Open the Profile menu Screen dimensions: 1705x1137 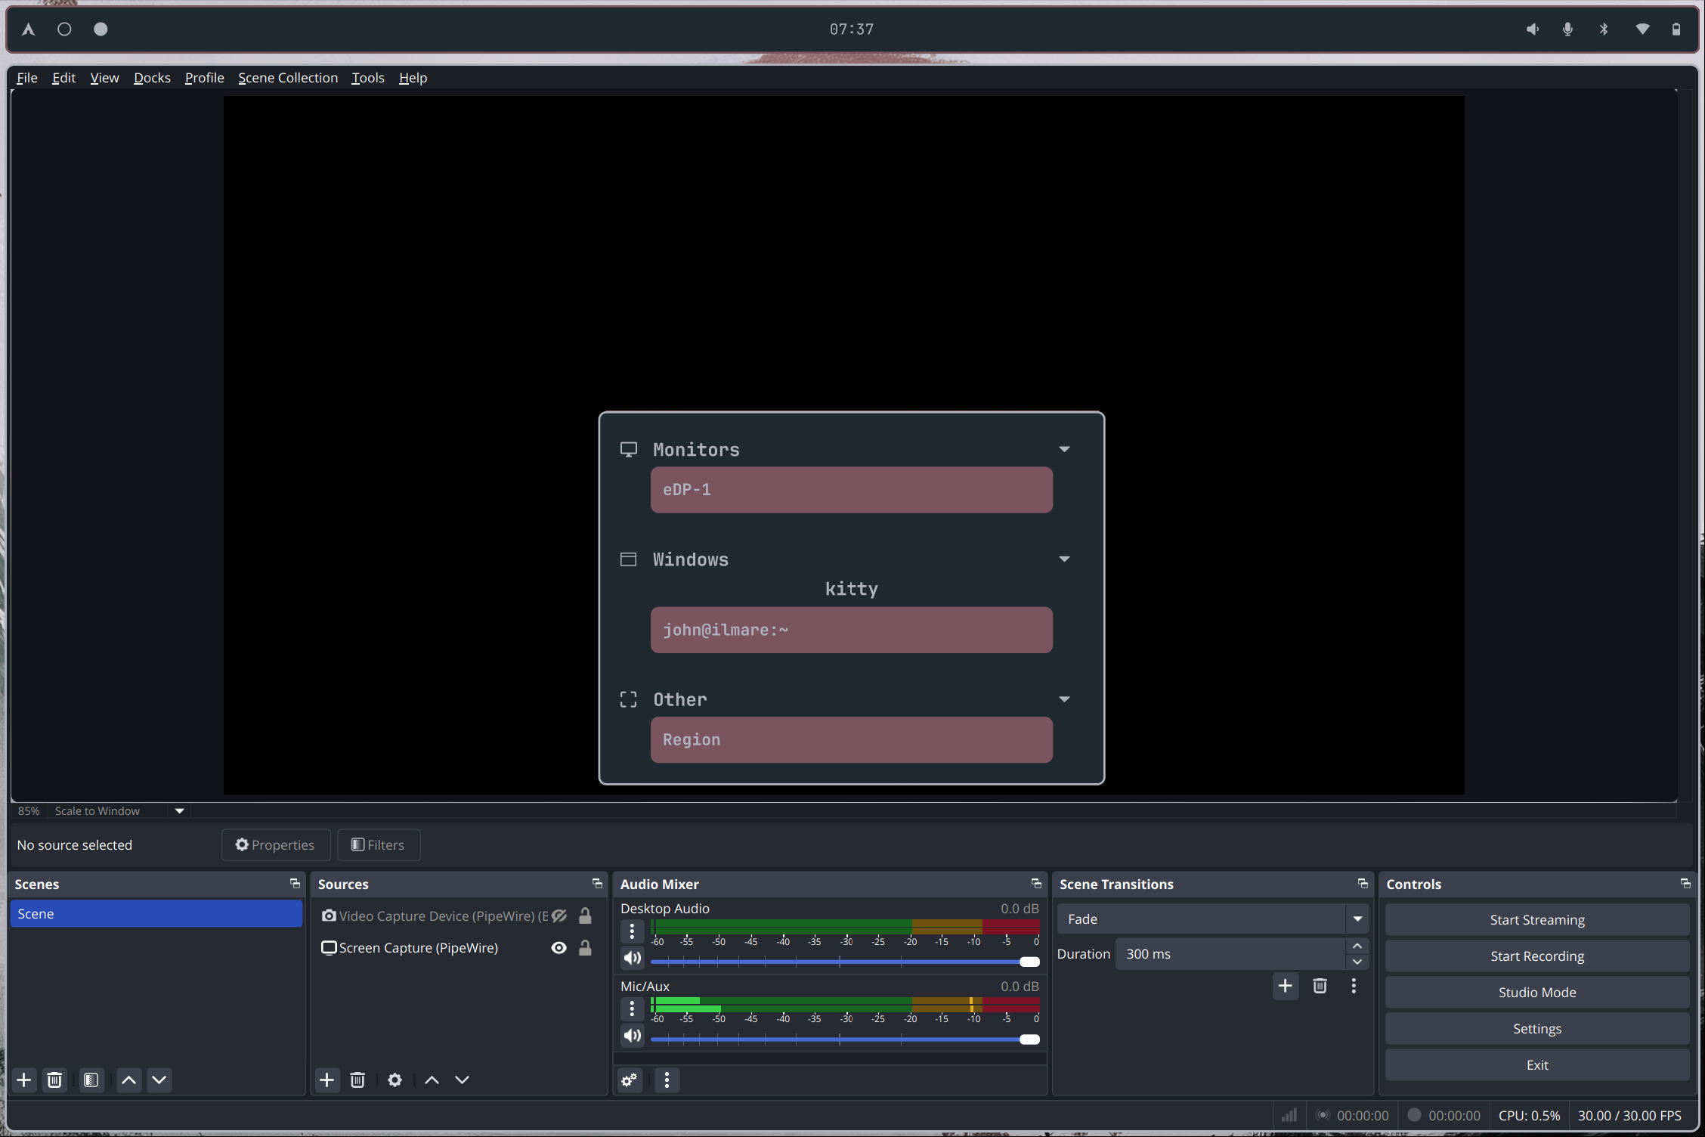click(x=204, y=78)
